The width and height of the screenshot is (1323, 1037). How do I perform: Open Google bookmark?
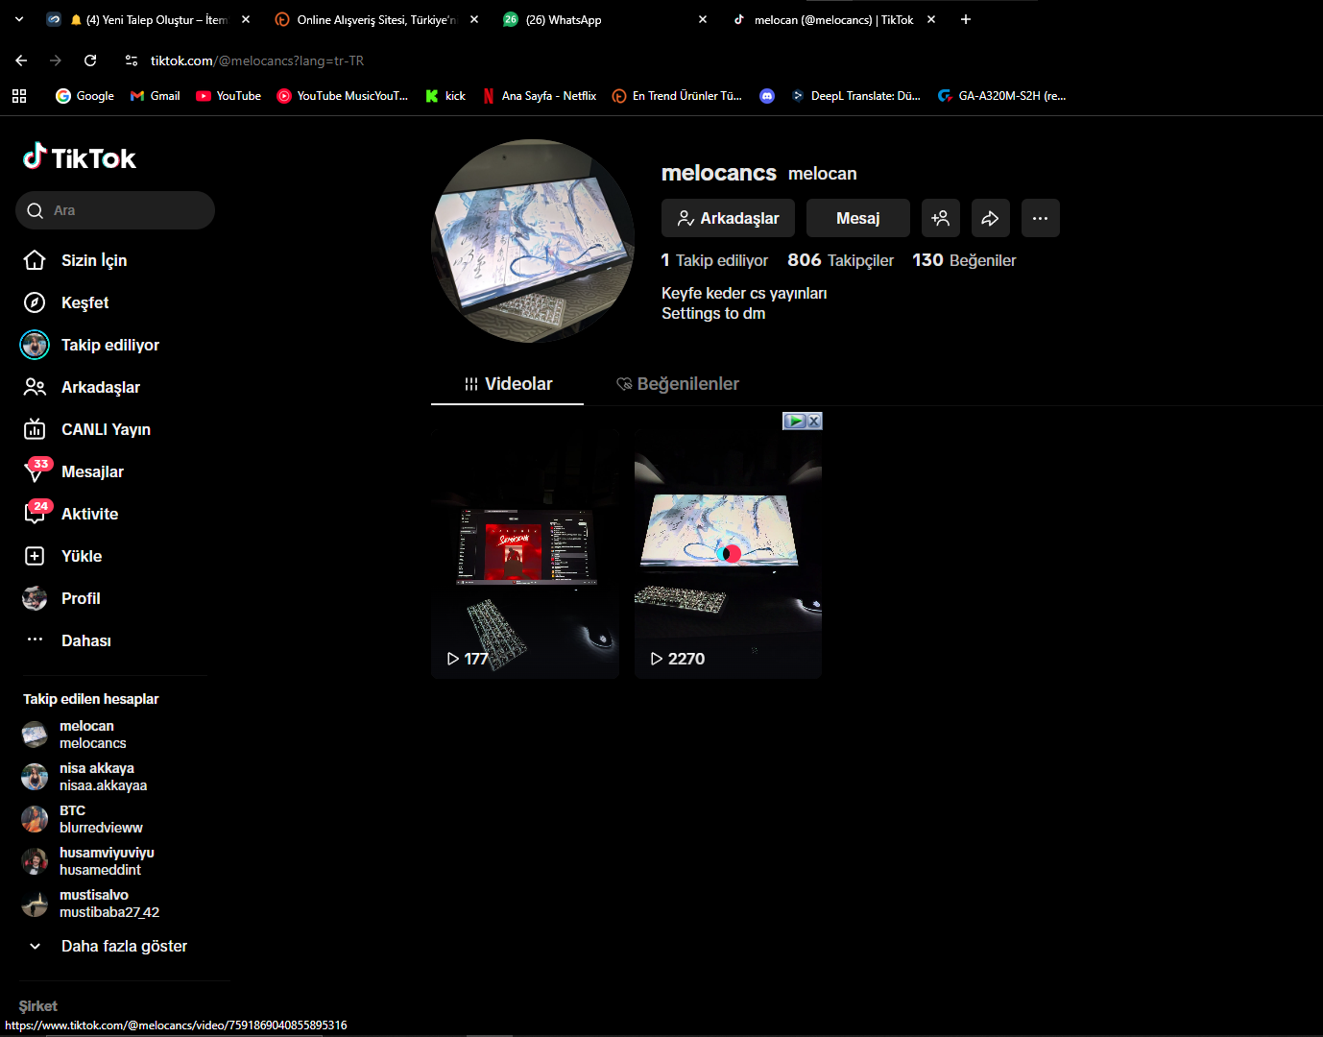click(84, 96)
